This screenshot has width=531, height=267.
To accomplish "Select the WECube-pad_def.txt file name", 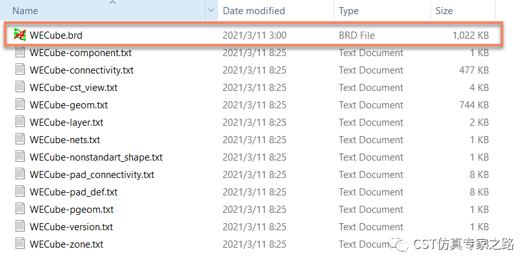I will (x=74, y=192).
